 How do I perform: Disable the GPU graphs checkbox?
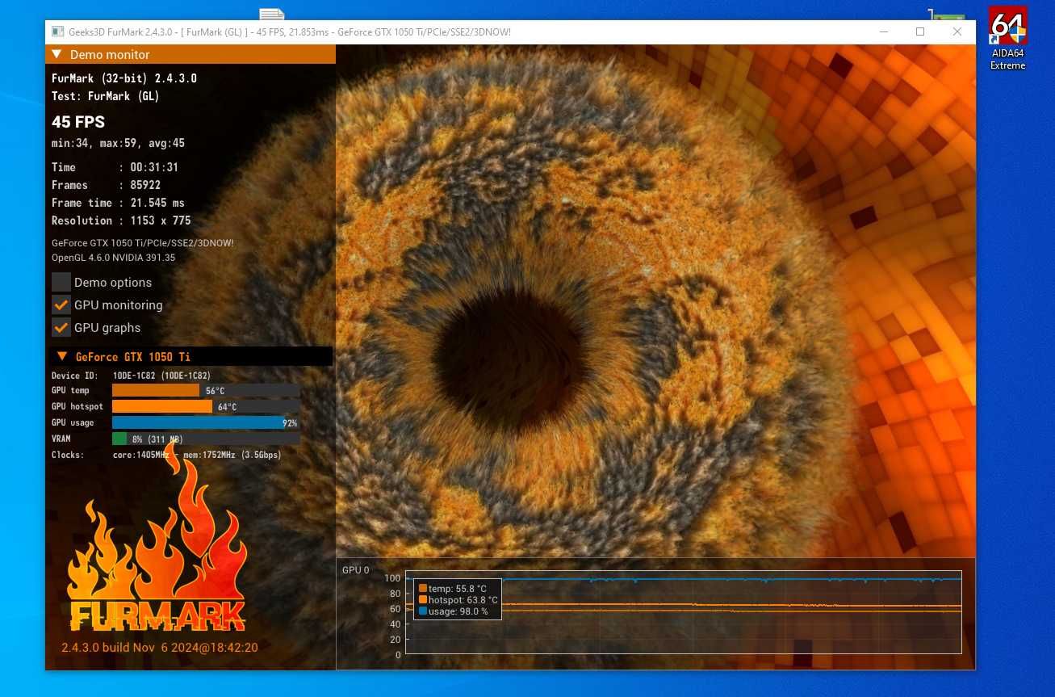tap(61, 327)
